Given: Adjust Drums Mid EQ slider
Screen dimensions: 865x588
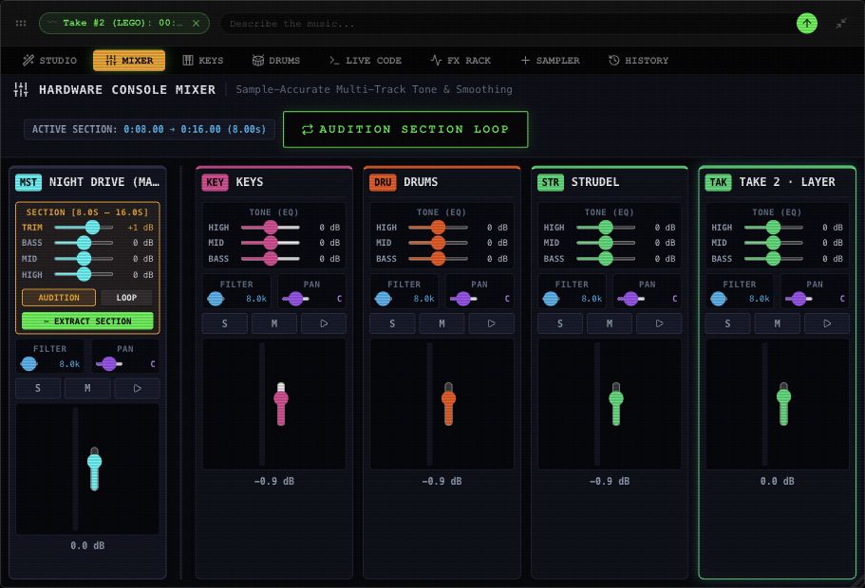Looking at the screenshot, I should click(438, 243).
